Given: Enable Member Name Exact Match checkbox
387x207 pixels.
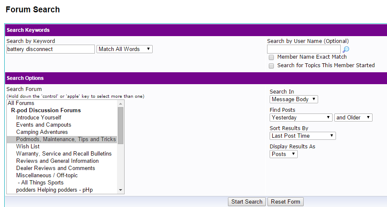Looking at the screenshot, I should (271, 57).
